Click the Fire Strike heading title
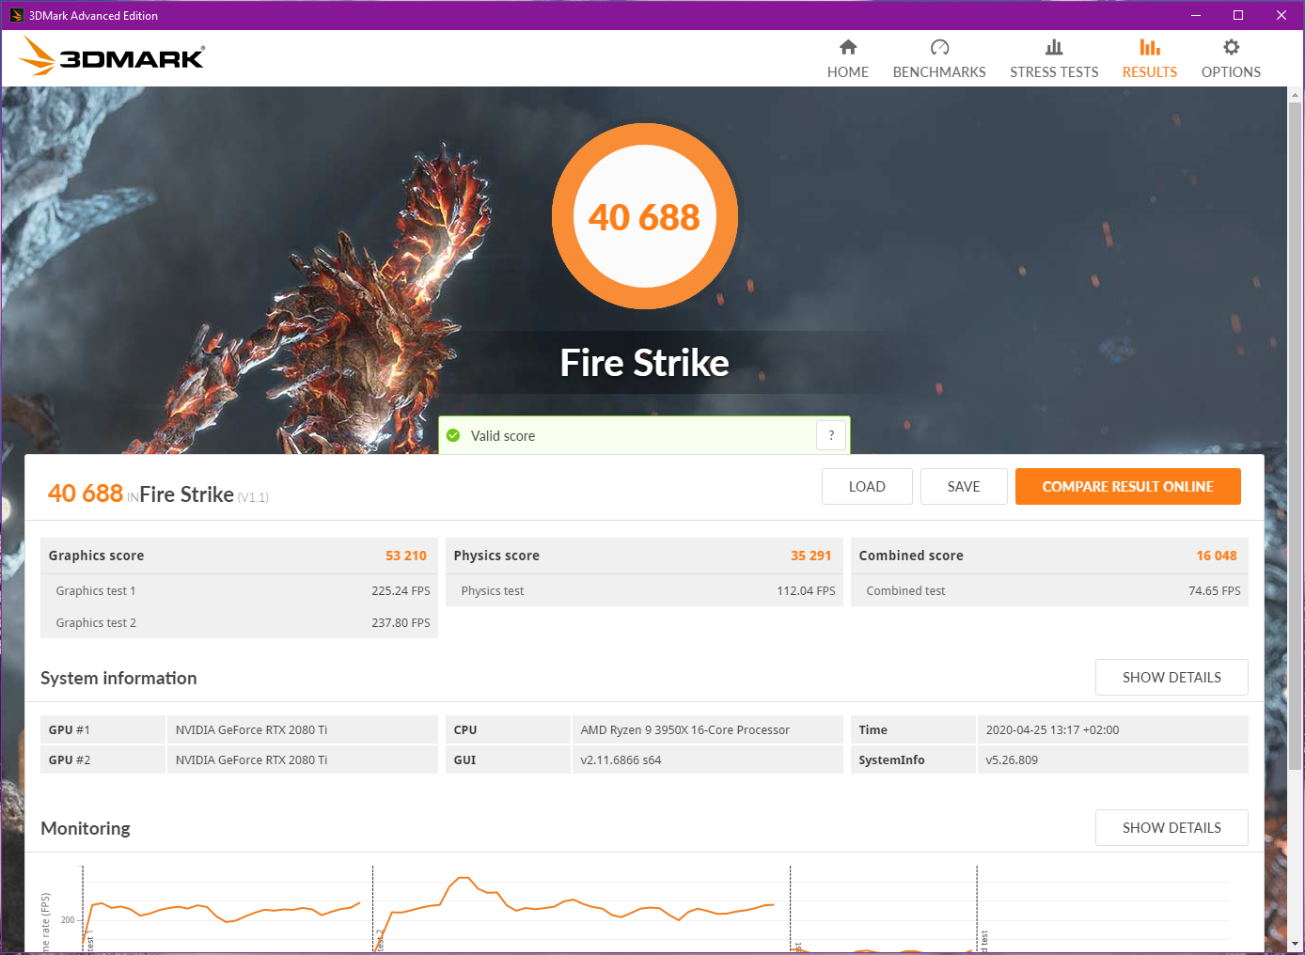Screen dimensions: 1305x955 click(x=645, y=363)
